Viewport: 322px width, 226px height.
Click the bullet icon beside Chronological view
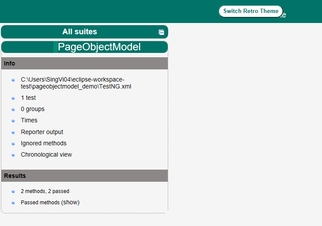point(13,155)
